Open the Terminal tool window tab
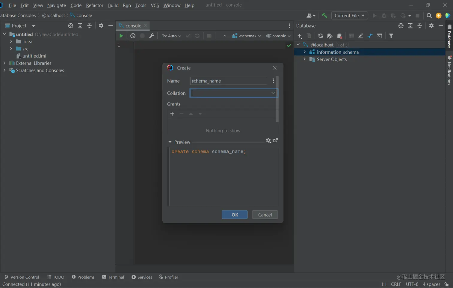453x288 pixels. tap(113, 277)
